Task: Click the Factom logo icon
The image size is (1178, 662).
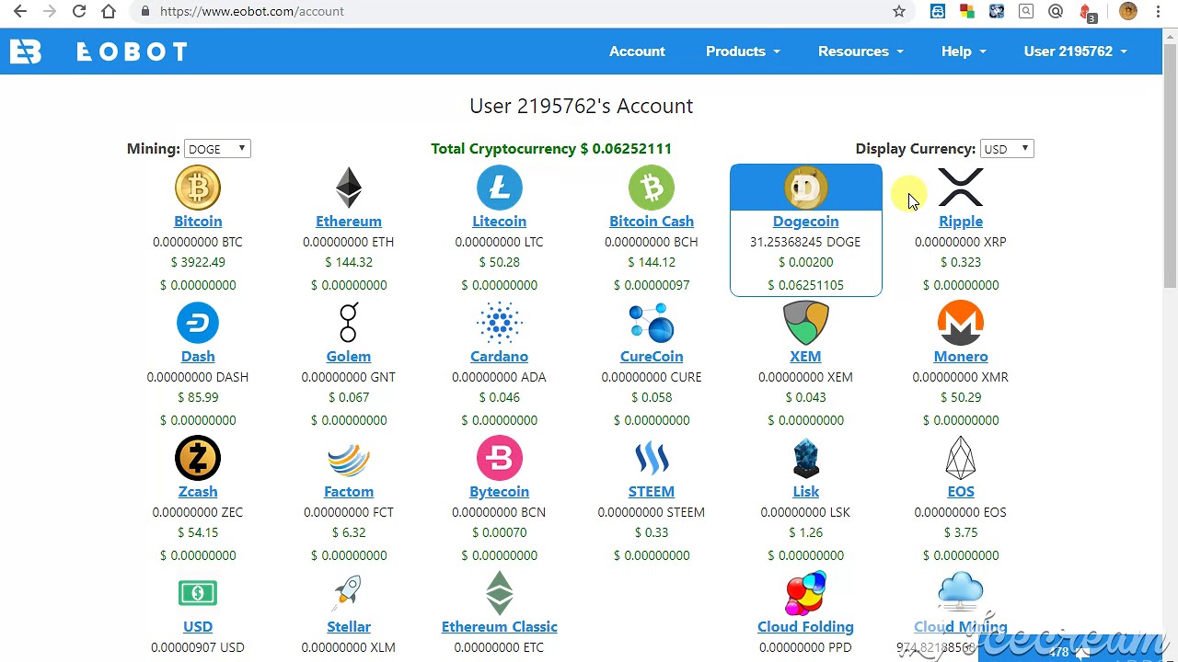Action: 349,458
